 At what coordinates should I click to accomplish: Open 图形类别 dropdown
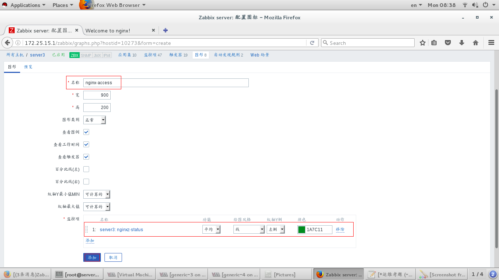[95, 120]
